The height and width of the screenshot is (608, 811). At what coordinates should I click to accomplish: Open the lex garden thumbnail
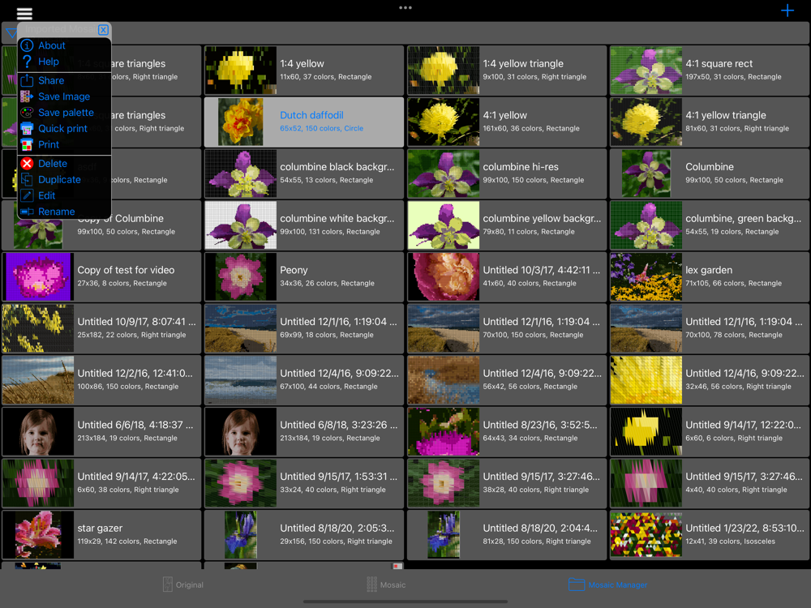click(646, 276)
